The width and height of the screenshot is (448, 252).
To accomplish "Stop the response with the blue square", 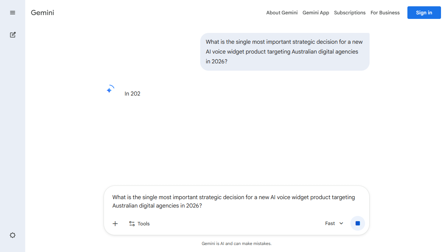I will (358, 223).
